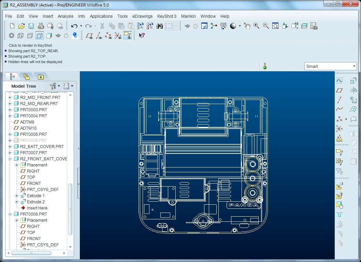
Task: Select R2_BATT_COVER.PRT in model tree
Action: tap(42, 147)
